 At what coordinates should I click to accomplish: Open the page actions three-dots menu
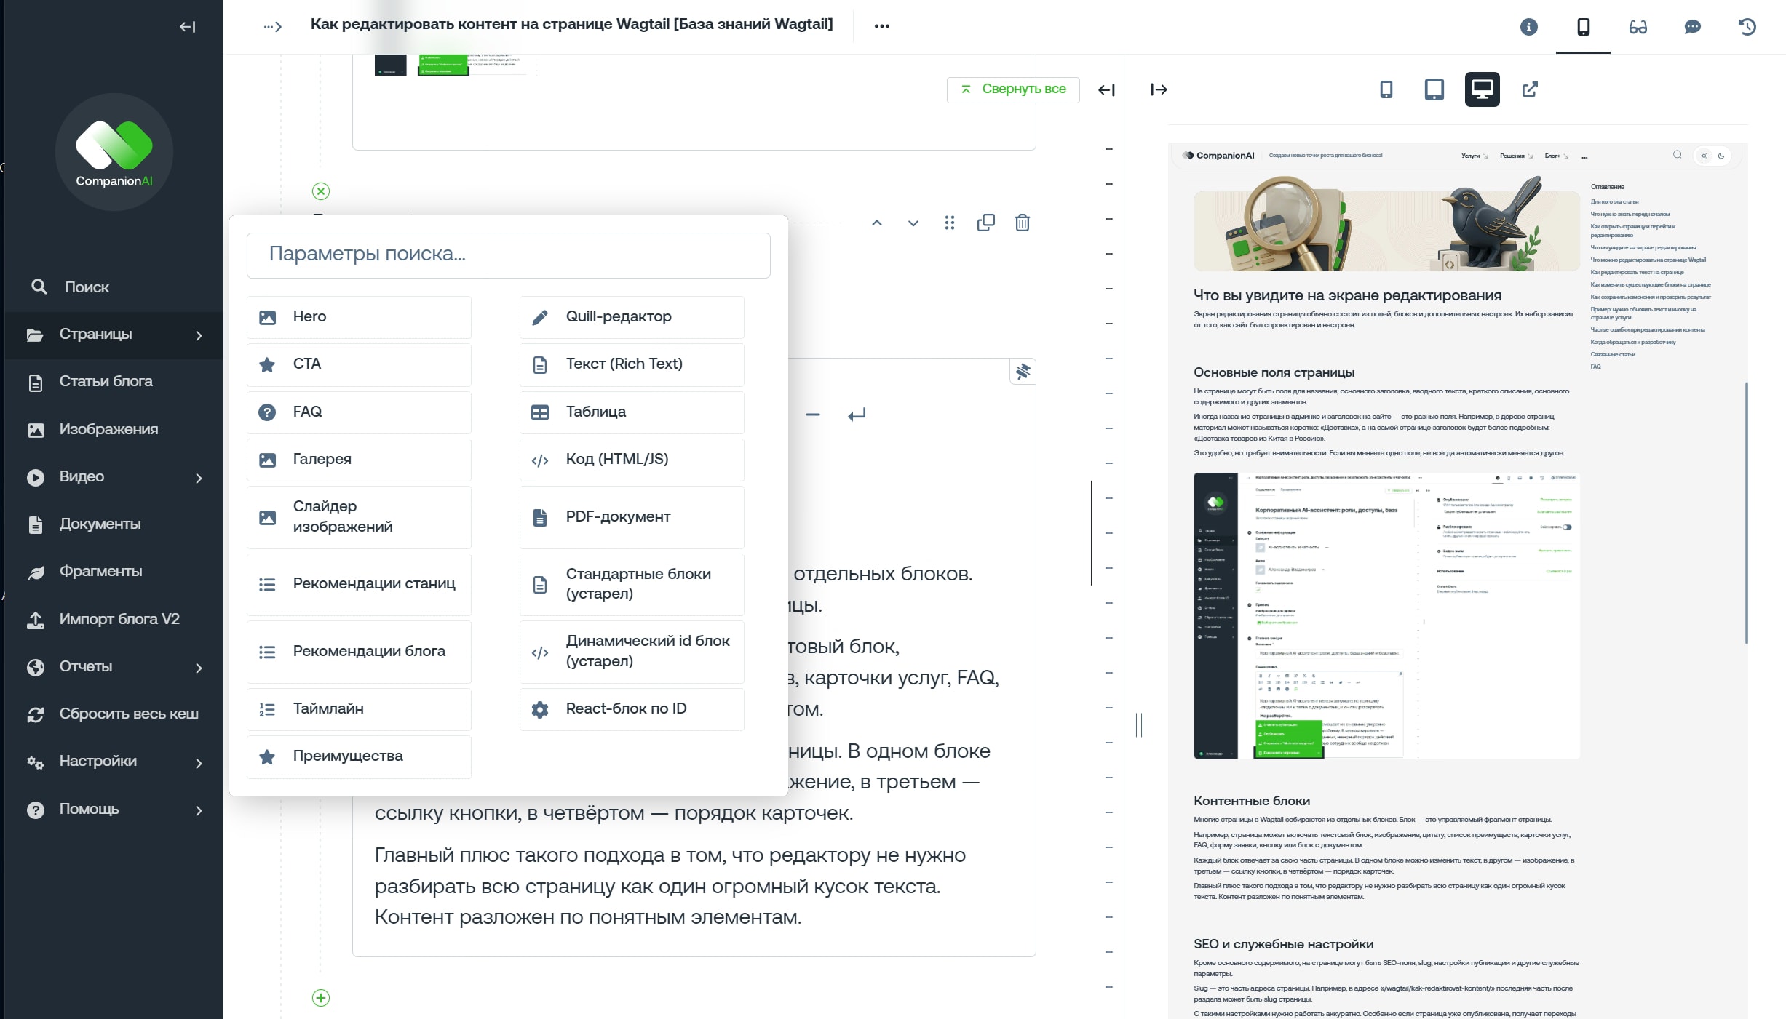pos(882,26)
